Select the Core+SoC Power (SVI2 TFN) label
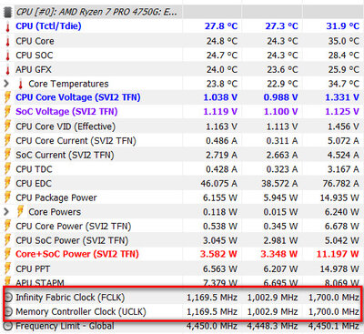This screenshot has width=364, height=334. [x=77, y=254]
